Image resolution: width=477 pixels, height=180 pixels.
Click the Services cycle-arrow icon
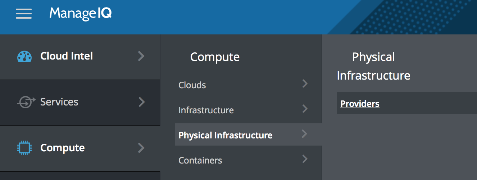(26, 102)
